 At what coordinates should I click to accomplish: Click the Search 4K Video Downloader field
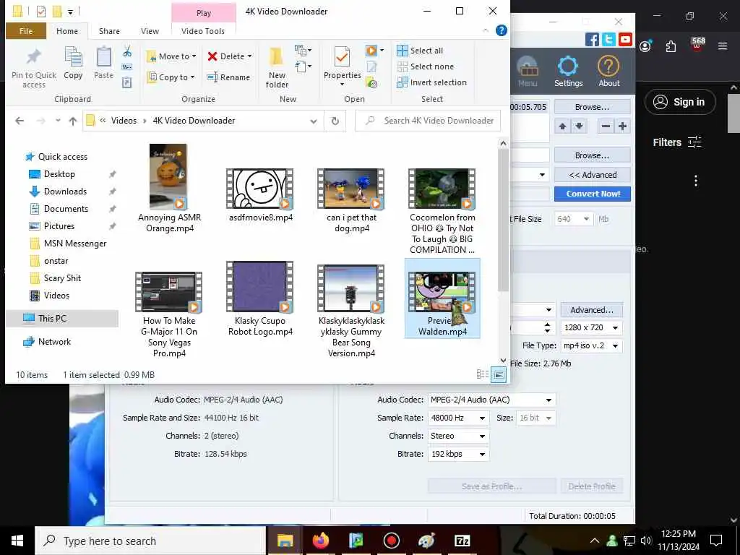point(428,121)
